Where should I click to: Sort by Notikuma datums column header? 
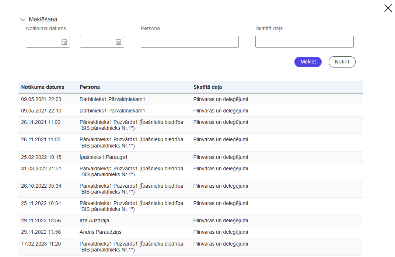43,87
